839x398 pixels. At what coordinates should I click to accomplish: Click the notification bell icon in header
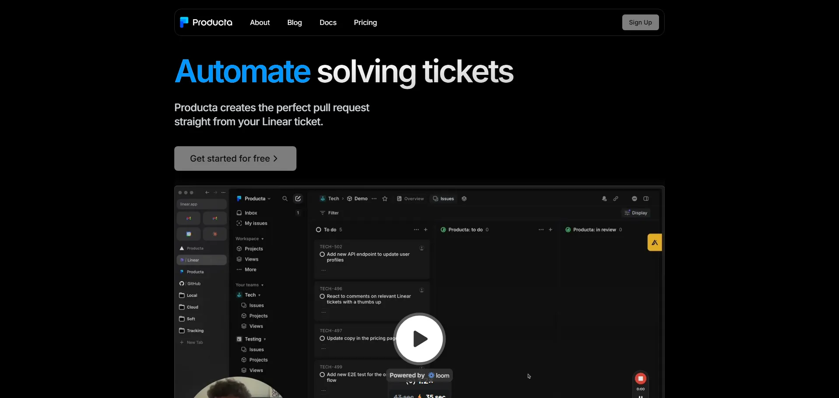604,199
